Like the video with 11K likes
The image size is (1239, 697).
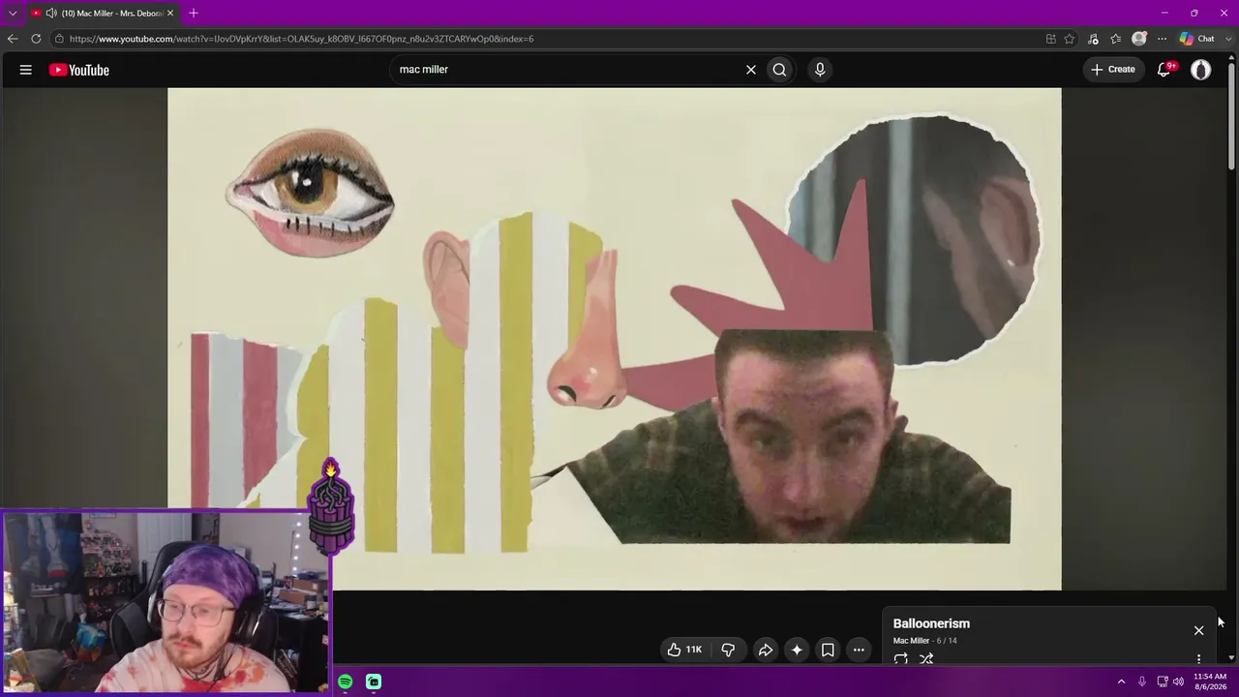[684, 650]
